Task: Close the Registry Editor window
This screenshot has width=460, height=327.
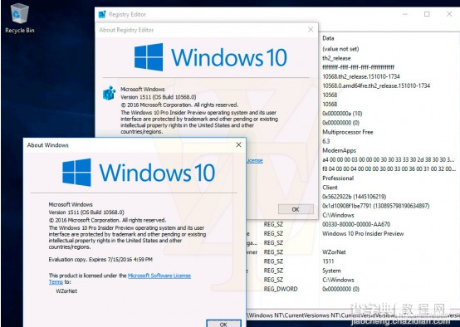Action: (449, 14)
